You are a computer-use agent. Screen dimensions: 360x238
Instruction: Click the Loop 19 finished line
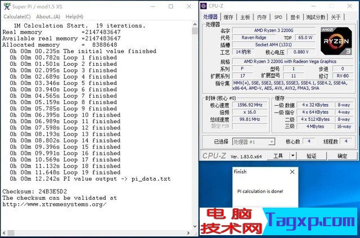pos(65,172)
